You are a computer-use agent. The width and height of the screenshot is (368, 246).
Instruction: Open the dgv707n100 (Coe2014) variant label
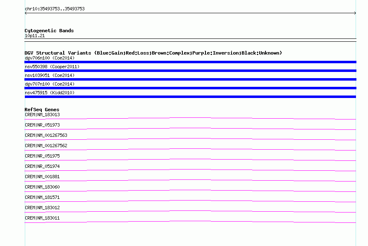(50, 84)
